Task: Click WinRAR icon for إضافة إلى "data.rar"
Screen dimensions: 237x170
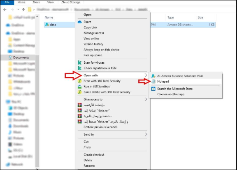Action: [80, 110]
